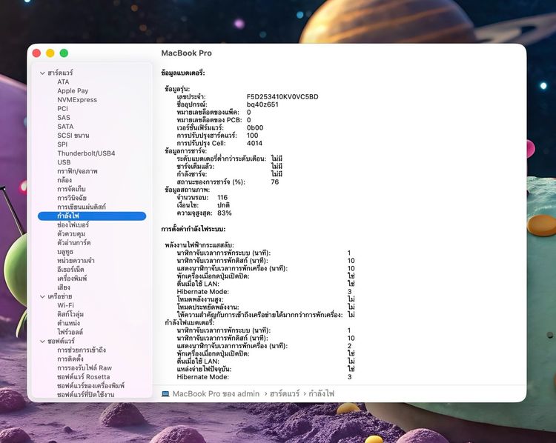Select Apple Pay in the sidebar
Screen dimensions: 556x443
[73, 90]
